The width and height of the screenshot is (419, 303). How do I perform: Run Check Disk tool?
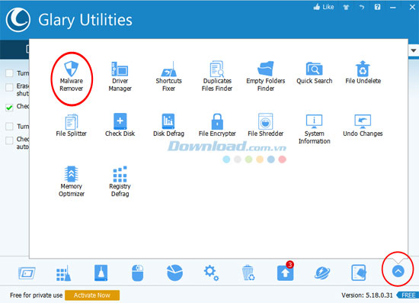click(120, 125)
